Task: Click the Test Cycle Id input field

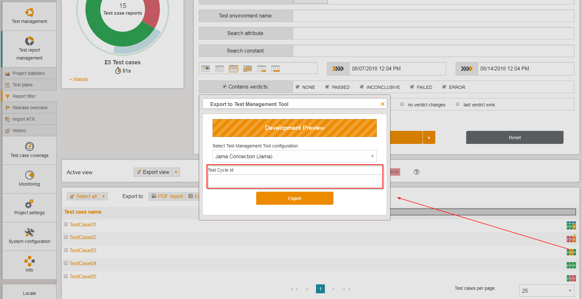Action: click(x=294, y=180)
